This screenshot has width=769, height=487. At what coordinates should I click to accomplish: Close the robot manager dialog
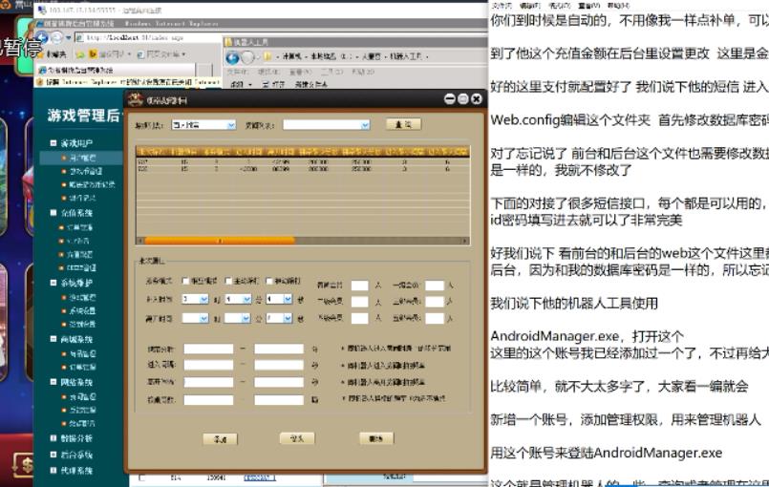(x=476, y=98)
